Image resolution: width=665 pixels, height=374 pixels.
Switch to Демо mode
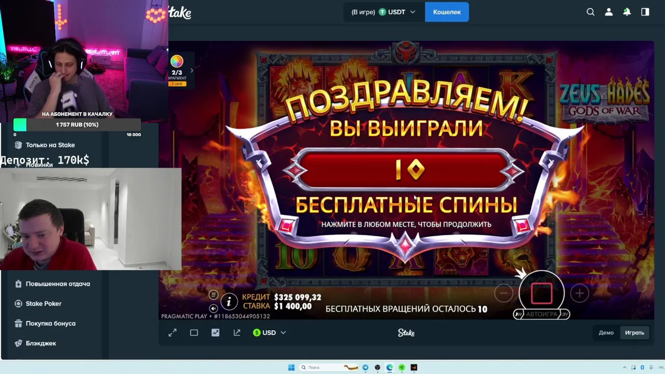click(x=606, y=332)
